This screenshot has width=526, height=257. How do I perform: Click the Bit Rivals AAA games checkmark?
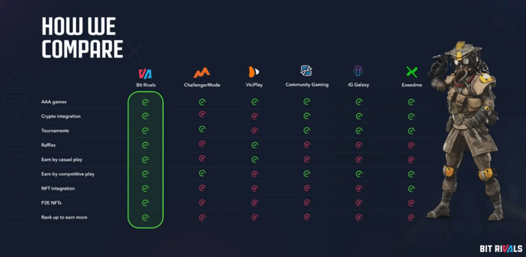pyautogui.click(x=145, y=102)
